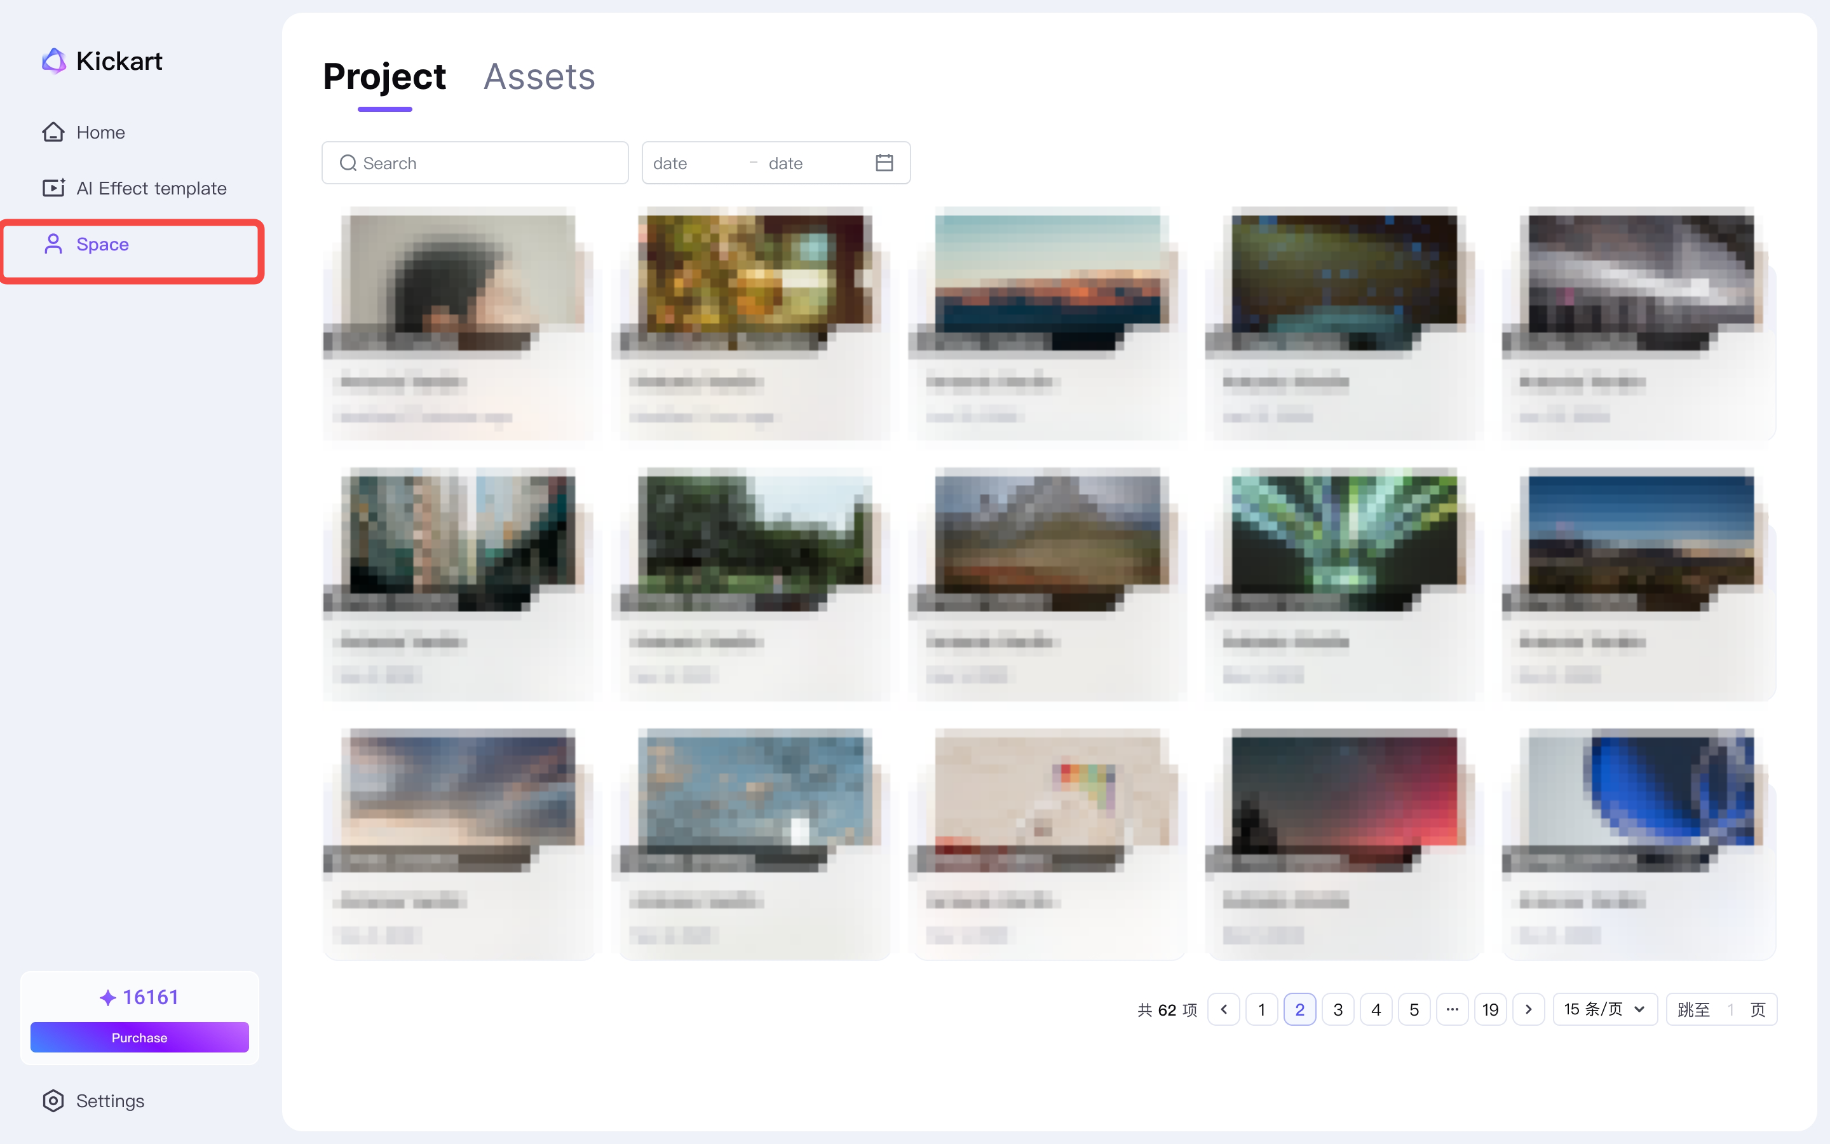Open the 15 条/页 page size dropdown
1830x1144 pixels.
tap(1604, 1009)
